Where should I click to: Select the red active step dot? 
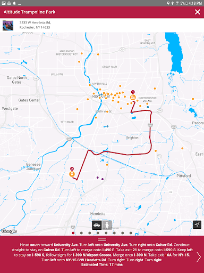coord(73,233)
